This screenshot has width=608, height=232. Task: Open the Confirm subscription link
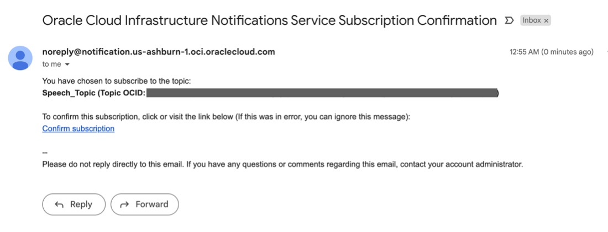pyautogui.click(x=78, y=128)
